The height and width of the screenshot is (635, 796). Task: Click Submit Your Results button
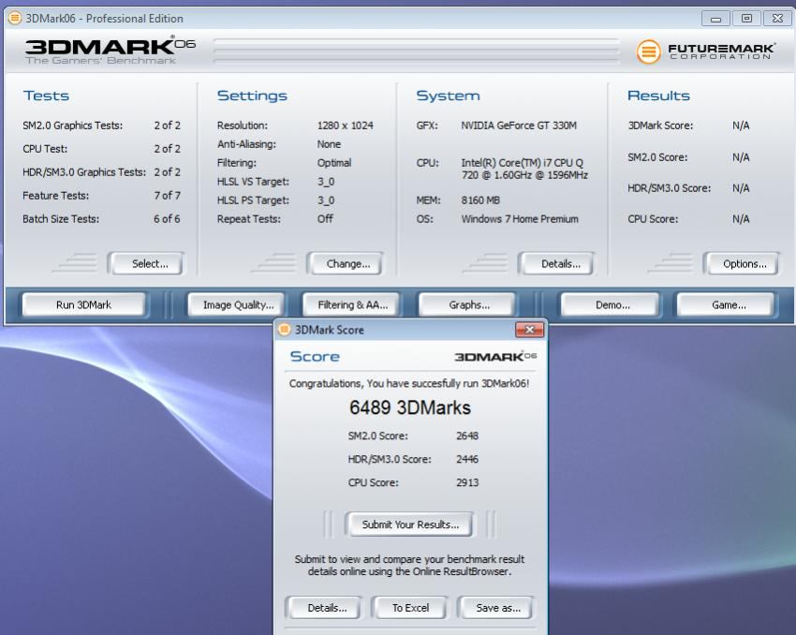point(409,524)
